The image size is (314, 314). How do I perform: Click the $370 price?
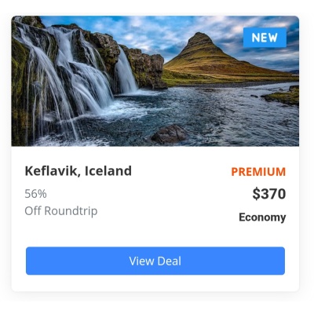pos(269,194)
